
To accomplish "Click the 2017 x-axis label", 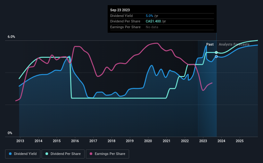I will 93,141.
